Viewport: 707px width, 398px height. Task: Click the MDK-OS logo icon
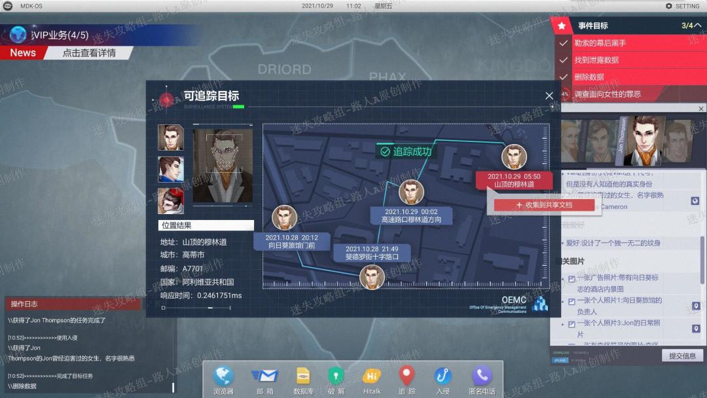(8, 6)
